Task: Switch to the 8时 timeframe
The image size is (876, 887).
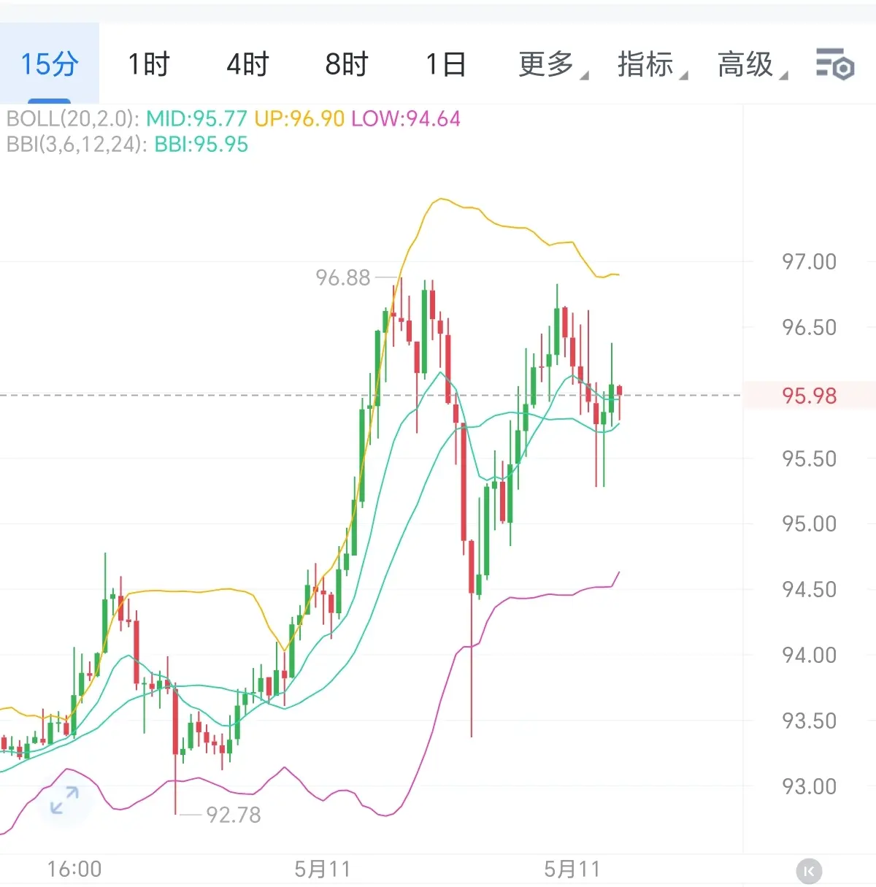Action: [x=347, y=64]
